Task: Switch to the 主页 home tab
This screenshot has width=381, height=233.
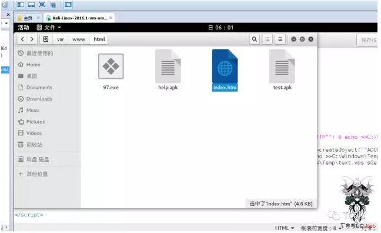Action: click(28, 18)
